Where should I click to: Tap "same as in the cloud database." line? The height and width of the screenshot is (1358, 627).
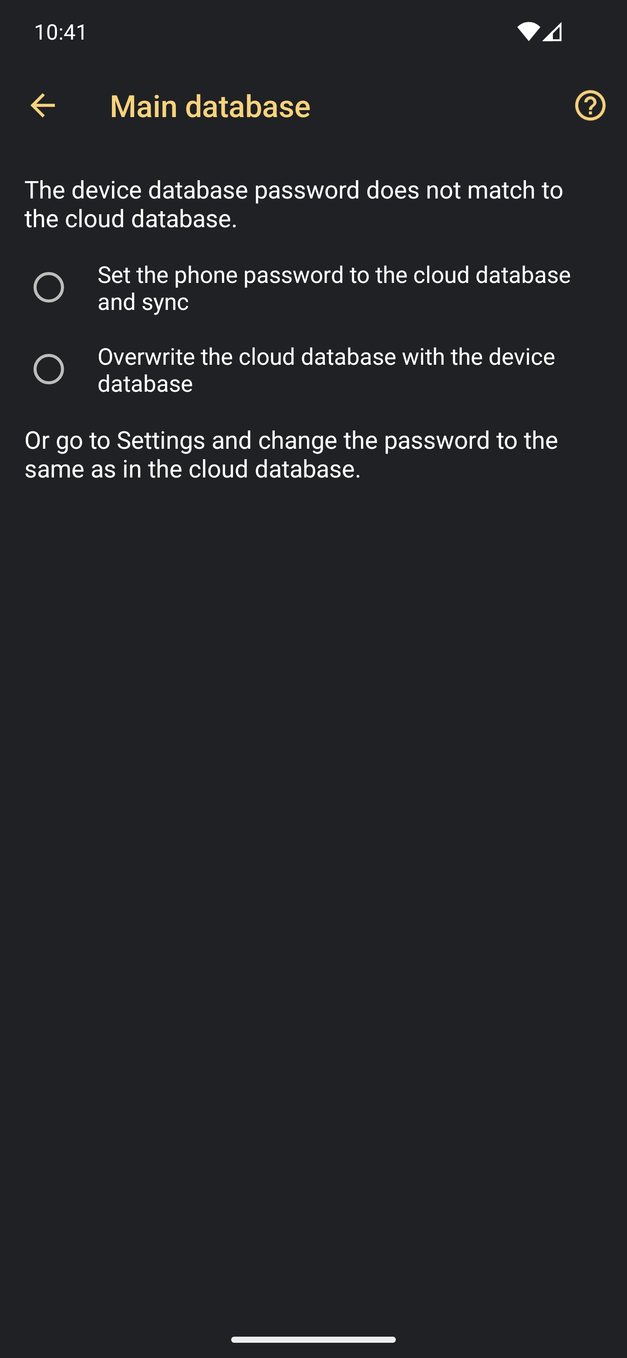[x=193, y=469]
